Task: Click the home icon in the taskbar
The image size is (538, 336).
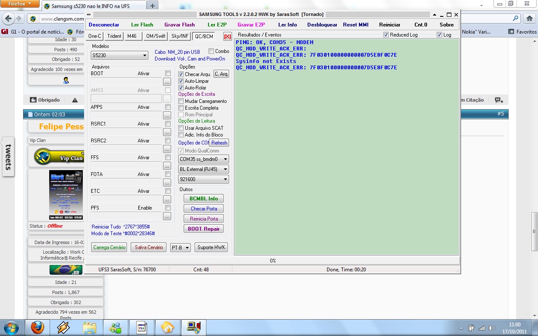Action: [167, 327]
